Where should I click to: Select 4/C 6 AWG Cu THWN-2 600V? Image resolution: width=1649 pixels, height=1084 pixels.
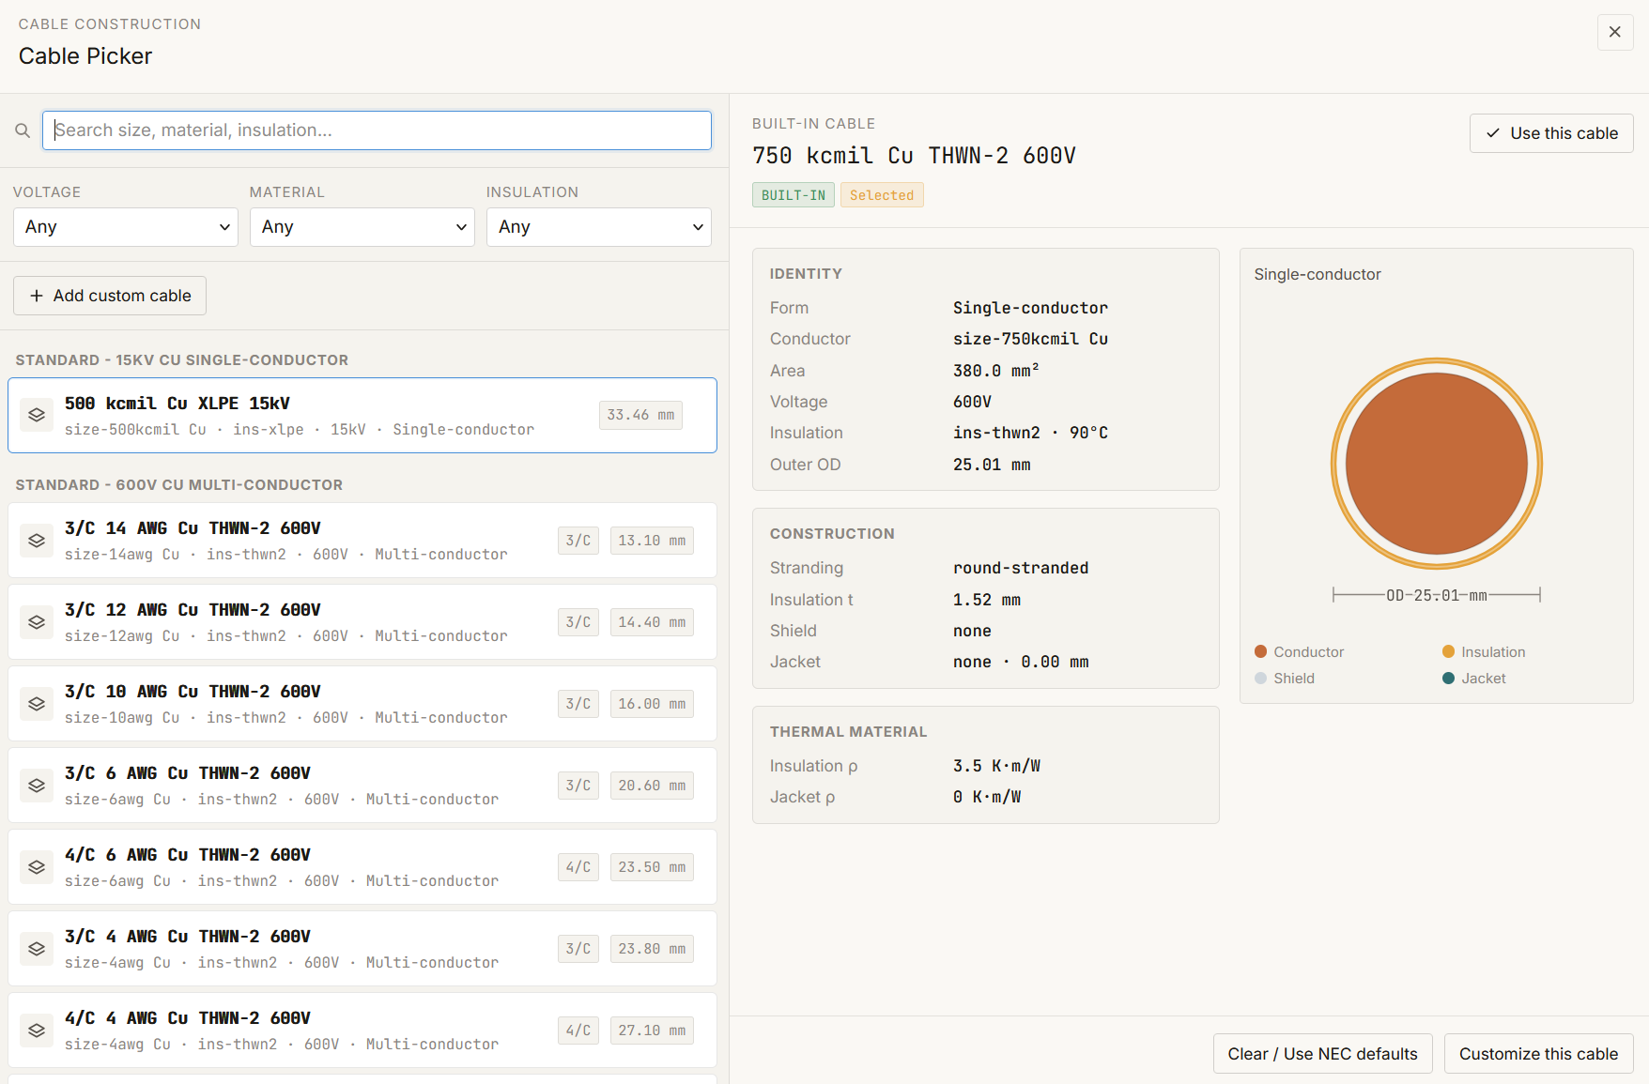coord(362,867)
